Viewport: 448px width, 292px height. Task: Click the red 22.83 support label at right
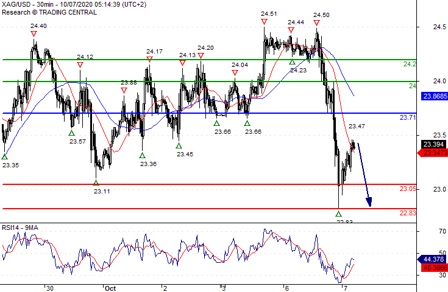(x=408, y=213)
